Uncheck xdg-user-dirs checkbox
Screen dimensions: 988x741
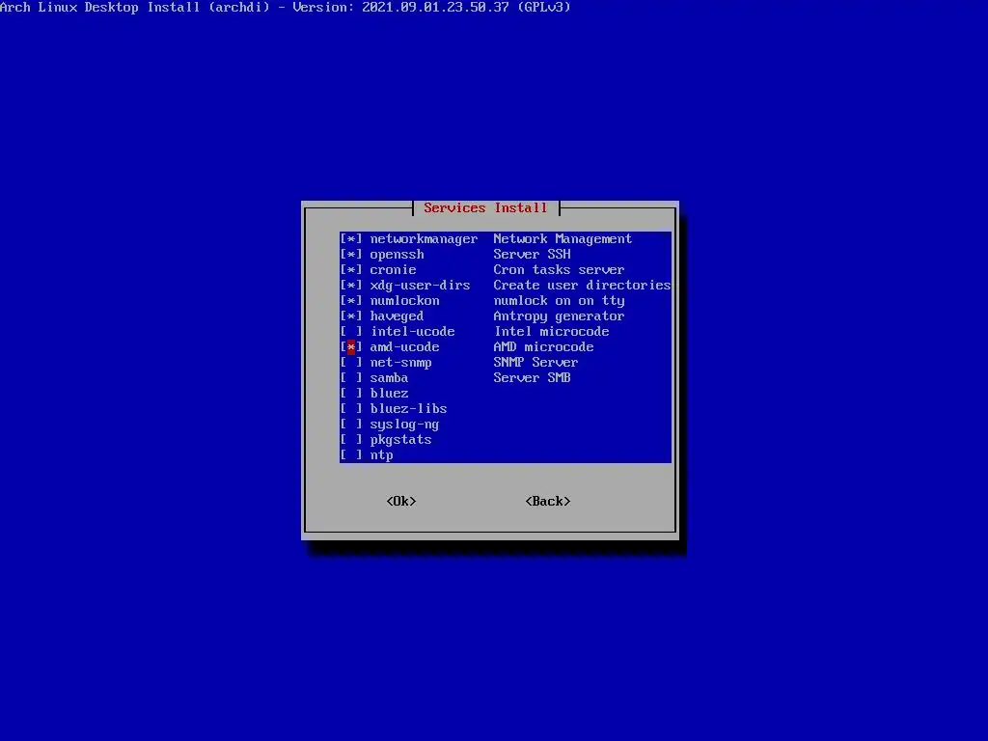(351, 286)
